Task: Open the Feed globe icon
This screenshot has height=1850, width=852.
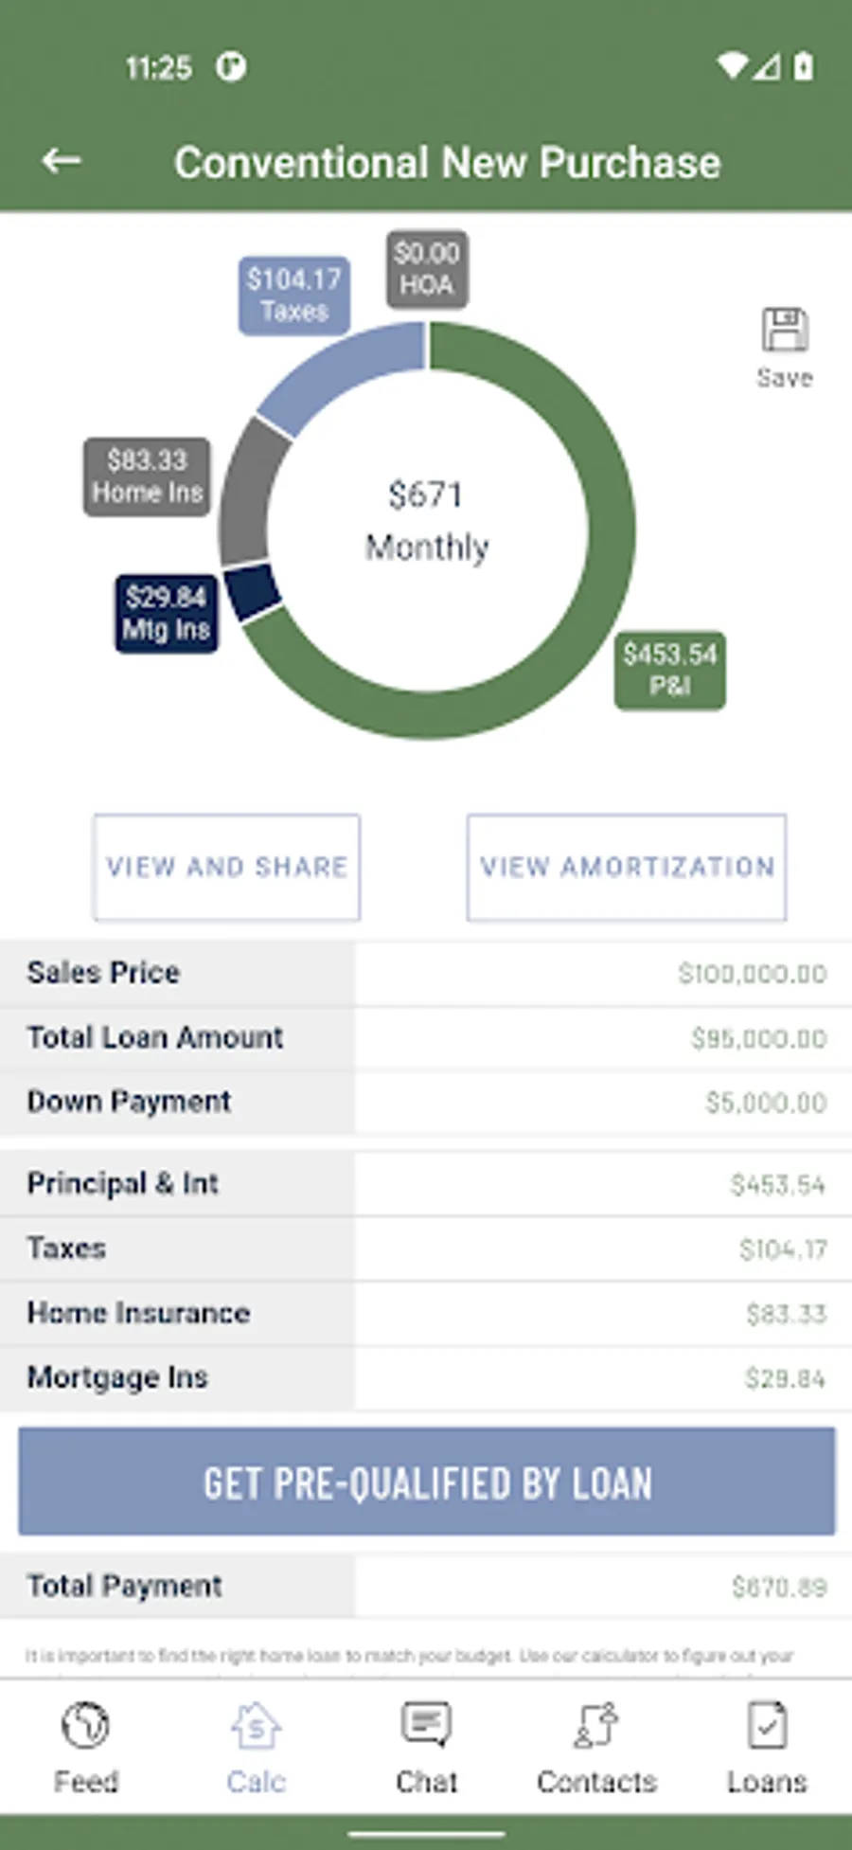Action: [x=85, y=1725]
